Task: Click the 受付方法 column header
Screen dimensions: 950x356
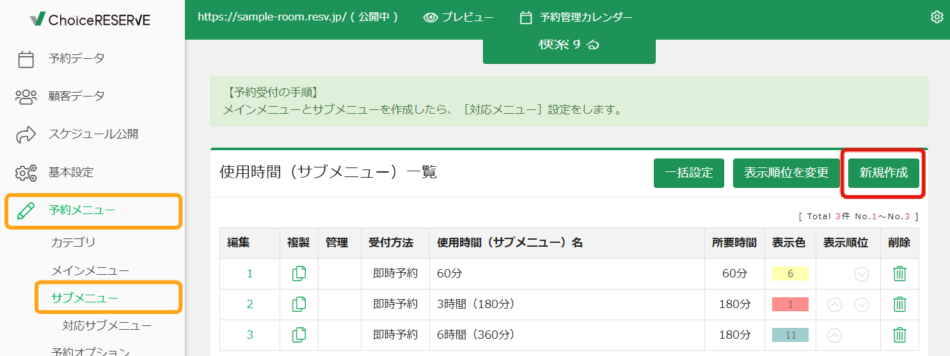Action: tap(395, 243)
